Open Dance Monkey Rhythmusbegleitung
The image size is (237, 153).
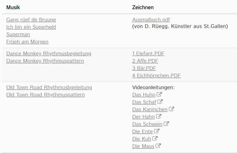49,53
